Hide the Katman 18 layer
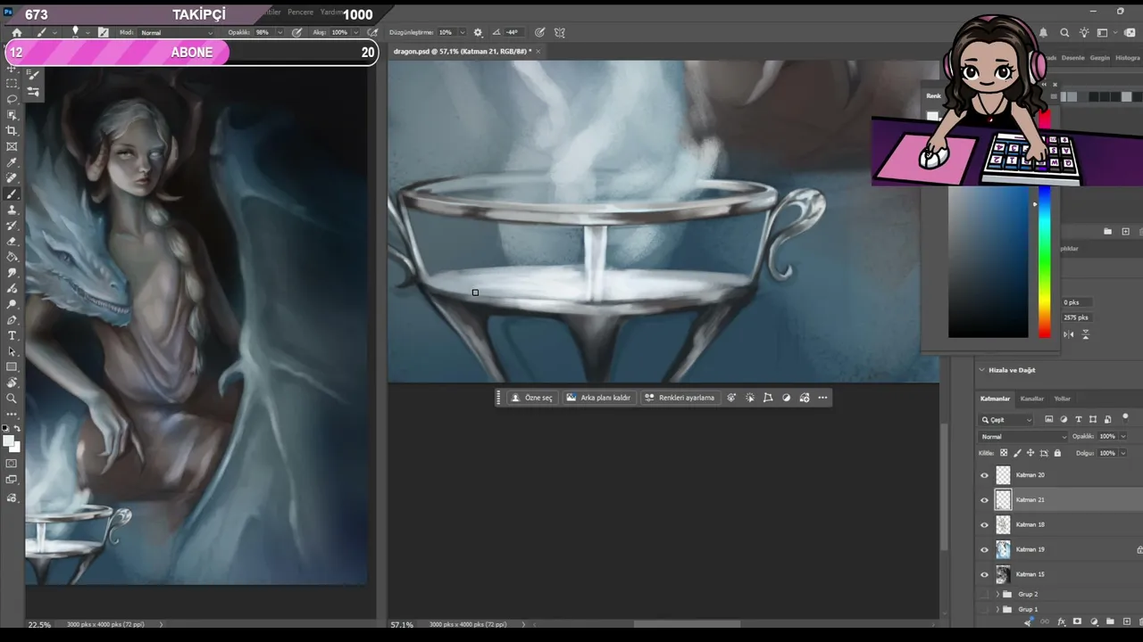1143x642 pixels. pos(985,525)
